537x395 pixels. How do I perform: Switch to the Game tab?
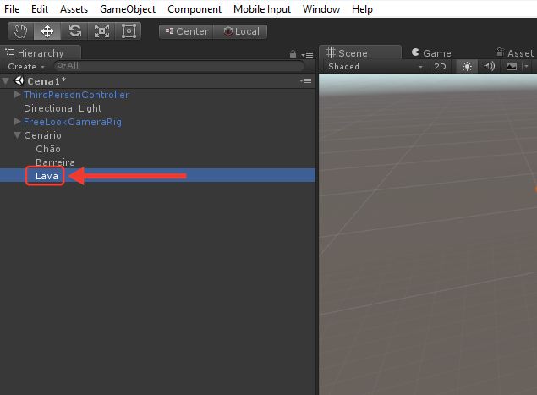[431, 53]
